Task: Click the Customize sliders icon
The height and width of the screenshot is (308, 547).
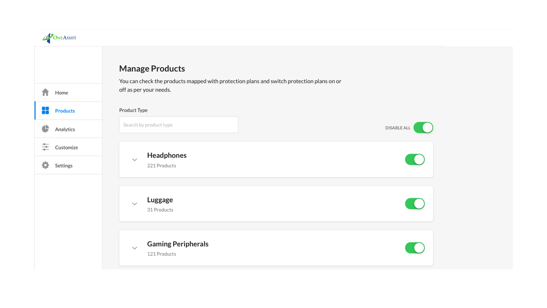Action: click(x=45, y=147)
